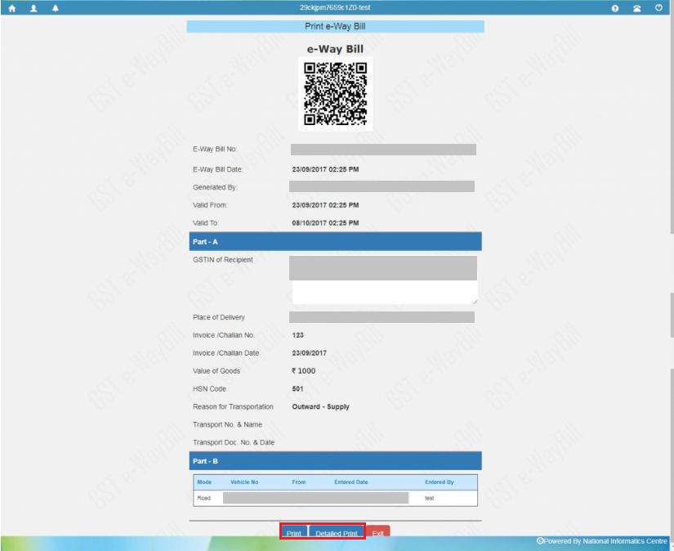Collapse the Part - A section header
The width and height of the screenshot is (674, 551).
pos(335,241)
